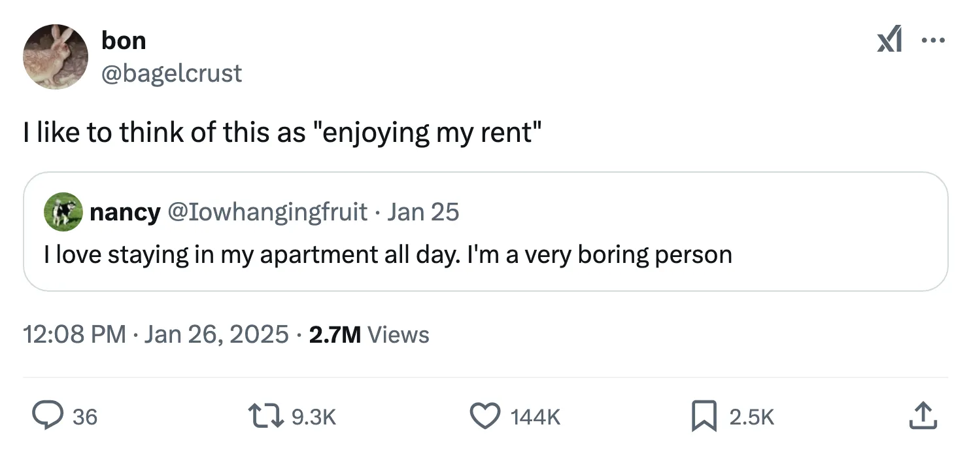Click the 12:08 PM · Jan 26, 2025 timestamp

[x=156, y=334]
